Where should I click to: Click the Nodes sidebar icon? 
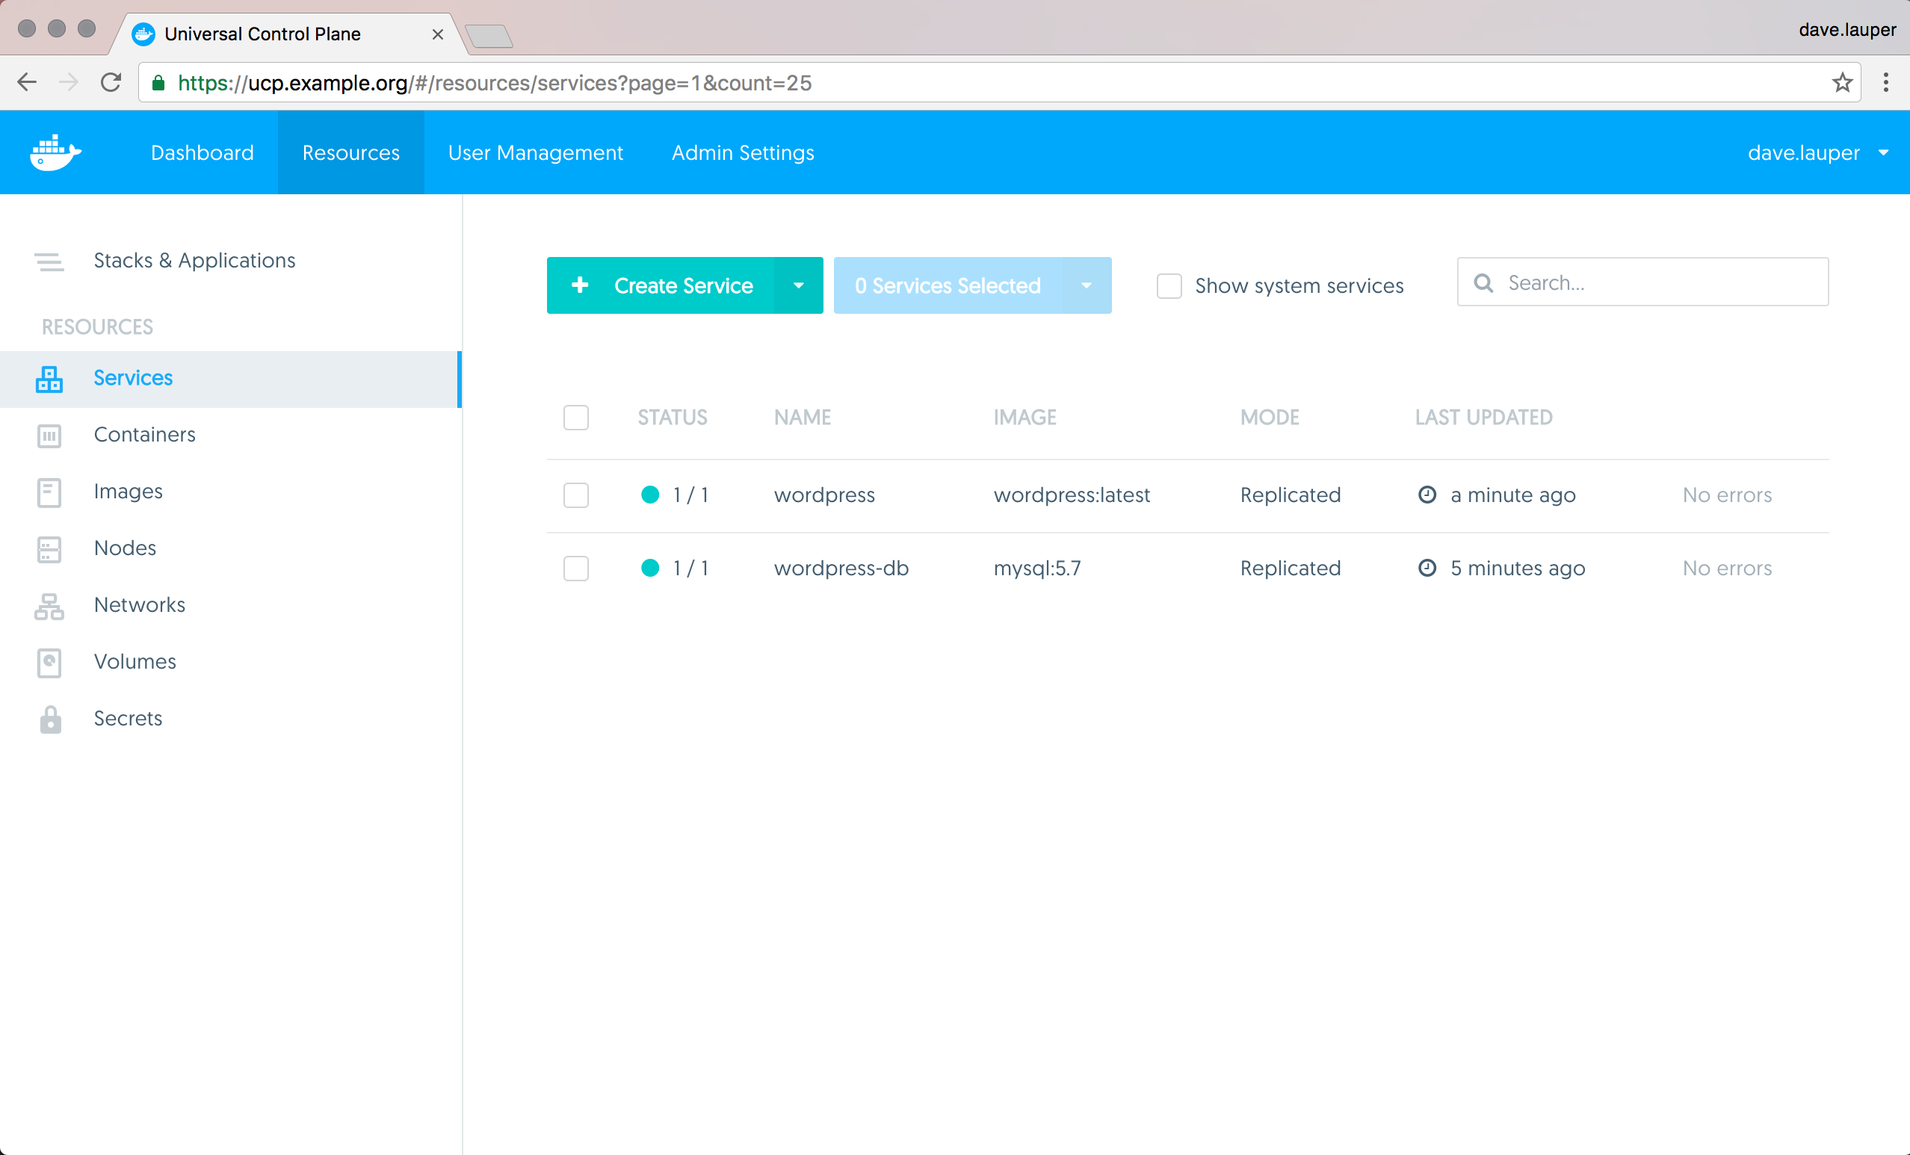49,549
